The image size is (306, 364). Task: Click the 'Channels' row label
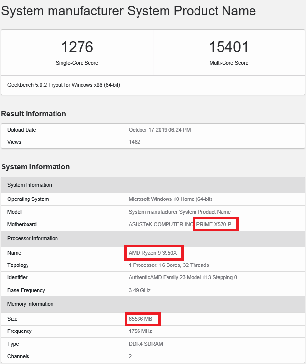18,356
